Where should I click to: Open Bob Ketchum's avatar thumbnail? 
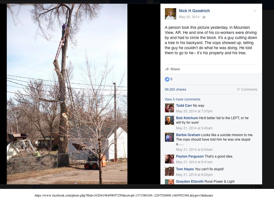pos(169,120)
